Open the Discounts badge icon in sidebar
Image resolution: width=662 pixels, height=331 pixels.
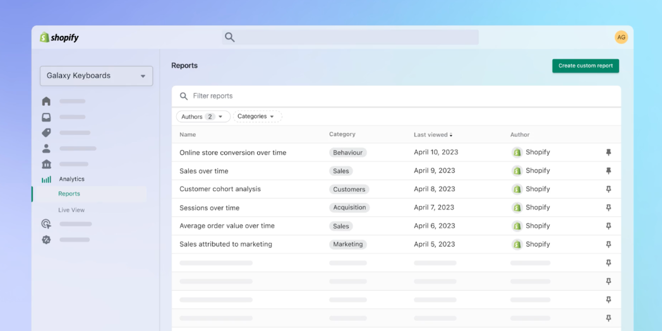click(x=47, y=240)
